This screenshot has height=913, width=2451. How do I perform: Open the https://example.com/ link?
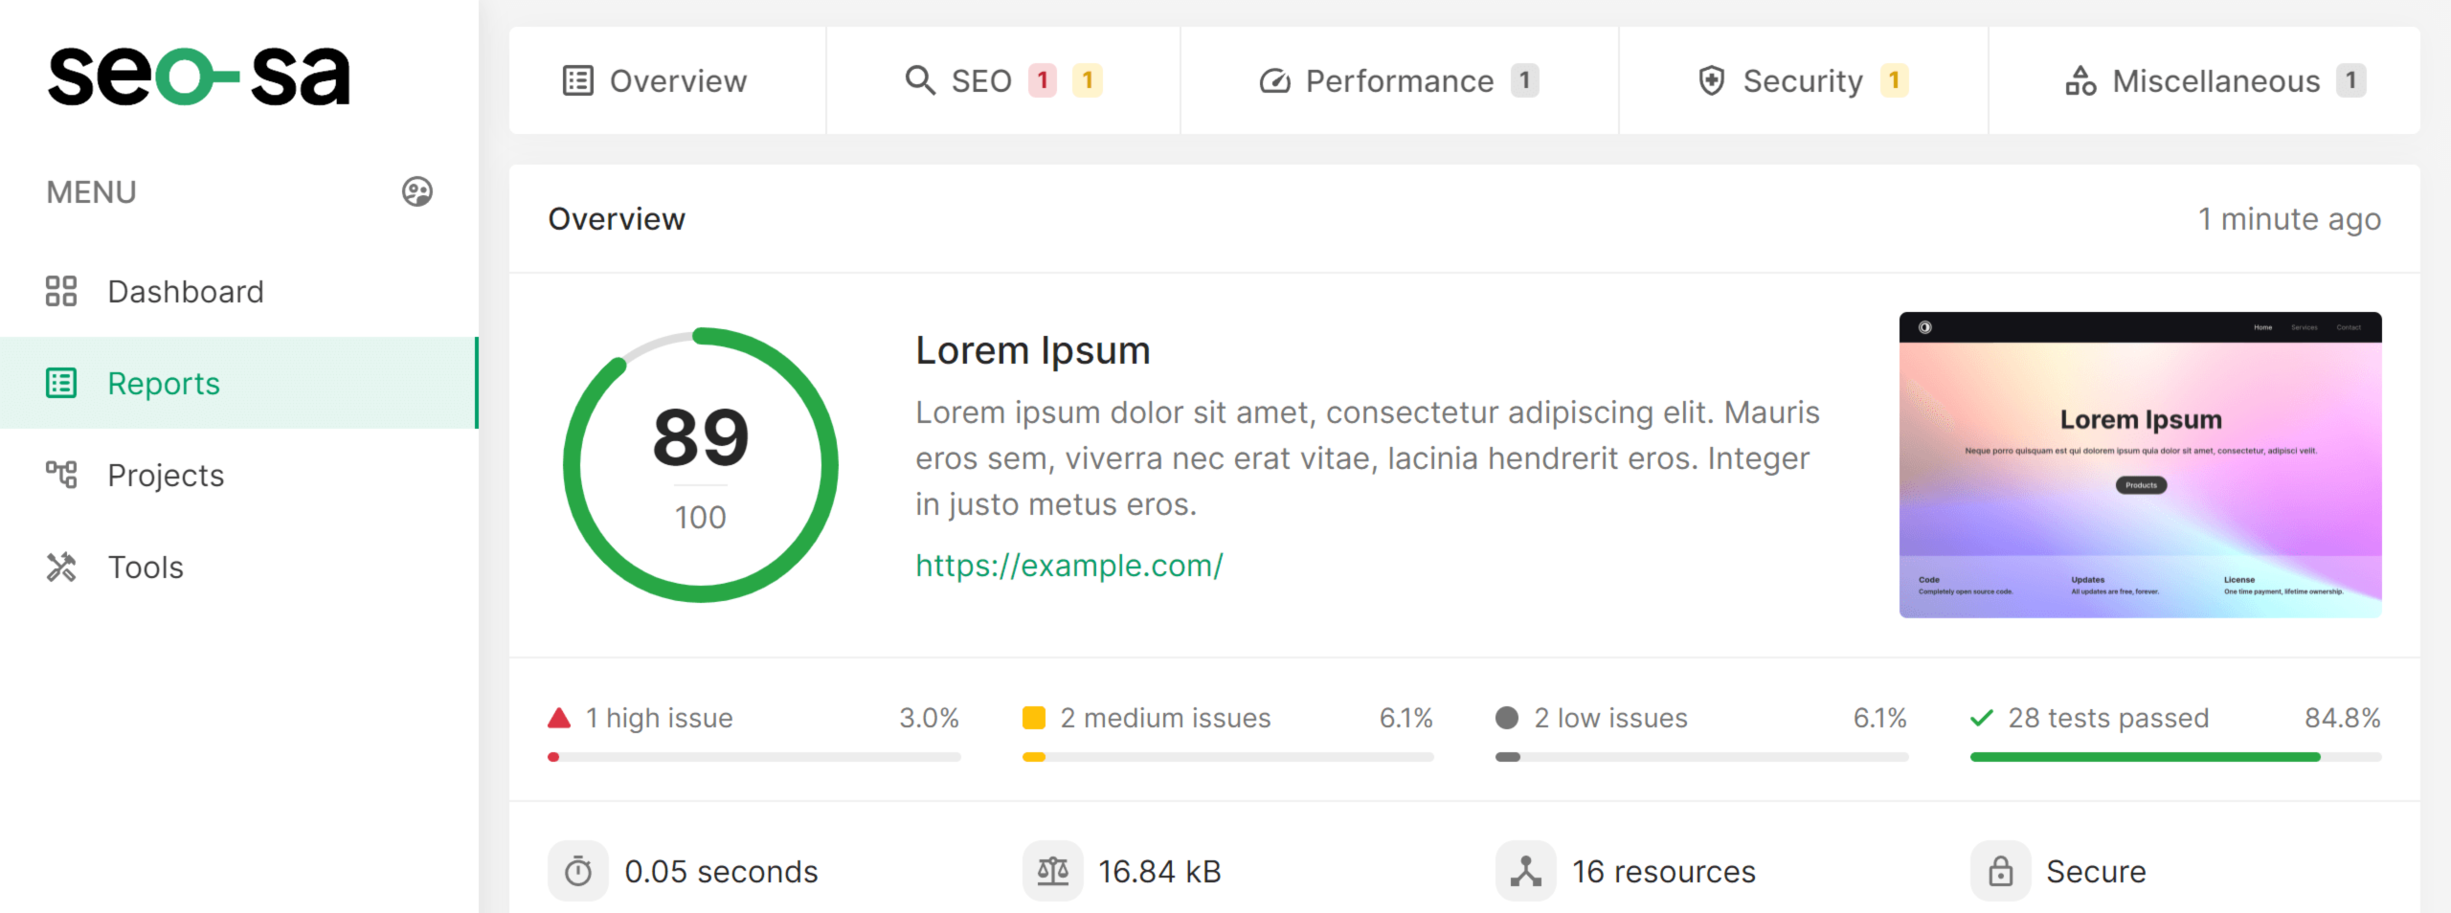(1068, 565)
